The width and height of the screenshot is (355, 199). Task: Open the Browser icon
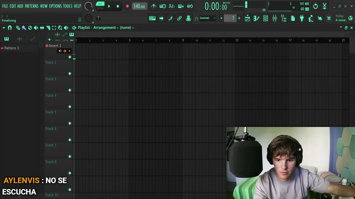click(x=284, y=18)
